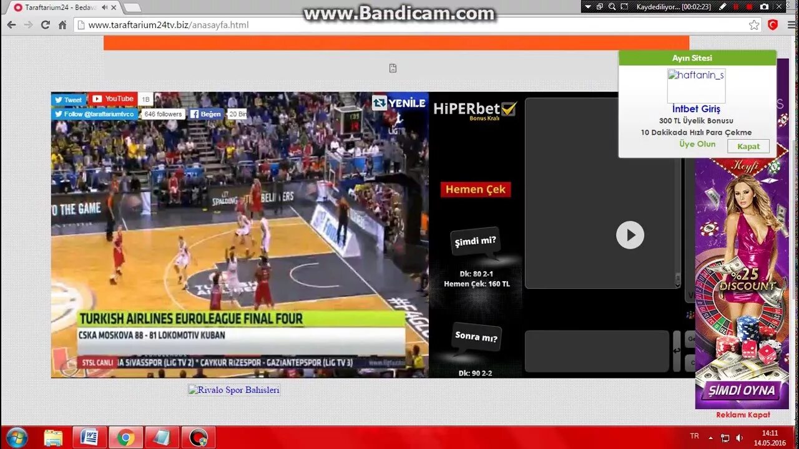Click the Üye Olun link
799x449 pixels.
click(x=697, y=144)
